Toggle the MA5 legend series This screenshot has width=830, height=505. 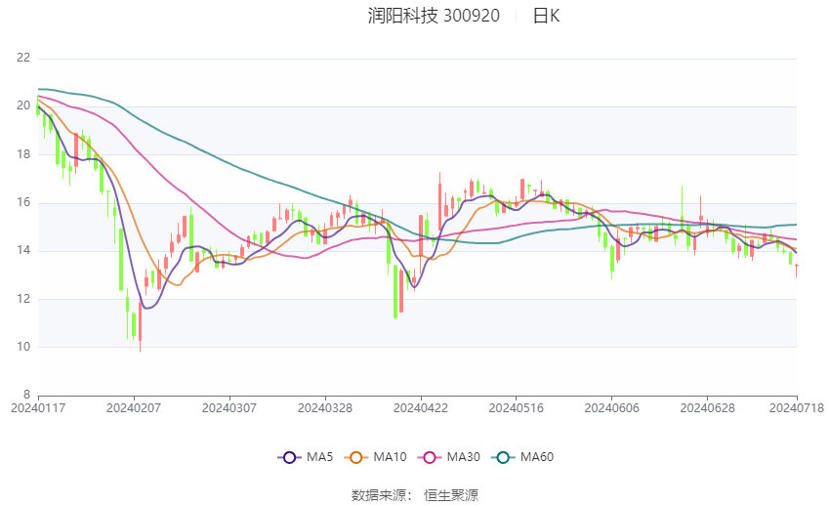pyautogui.click(x=306, y=457)
